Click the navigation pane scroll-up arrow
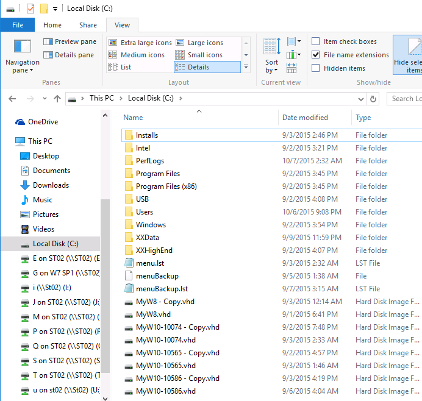Image resolution: width=422 pixels, height=401 pixels. [x=105, y=115]
